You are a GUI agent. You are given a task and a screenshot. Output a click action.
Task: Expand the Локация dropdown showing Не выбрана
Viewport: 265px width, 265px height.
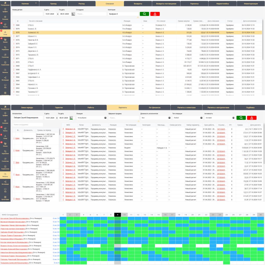[91, 118]
